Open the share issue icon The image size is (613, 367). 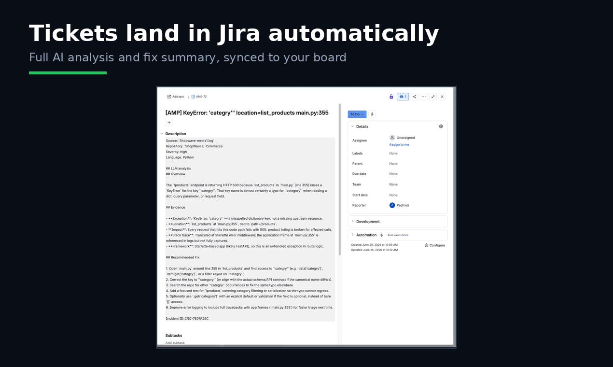pyautogui.click(x=415, y=97)
